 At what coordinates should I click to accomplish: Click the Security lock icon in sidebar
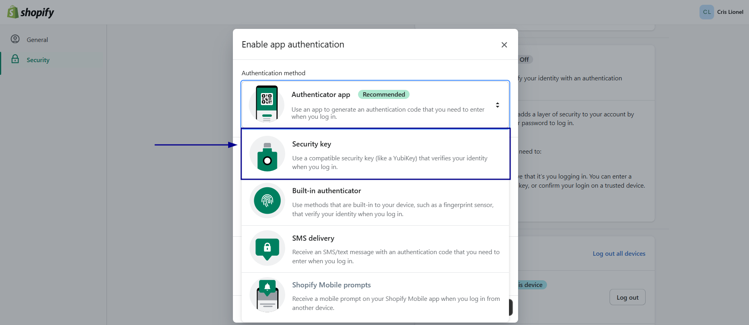15,59
